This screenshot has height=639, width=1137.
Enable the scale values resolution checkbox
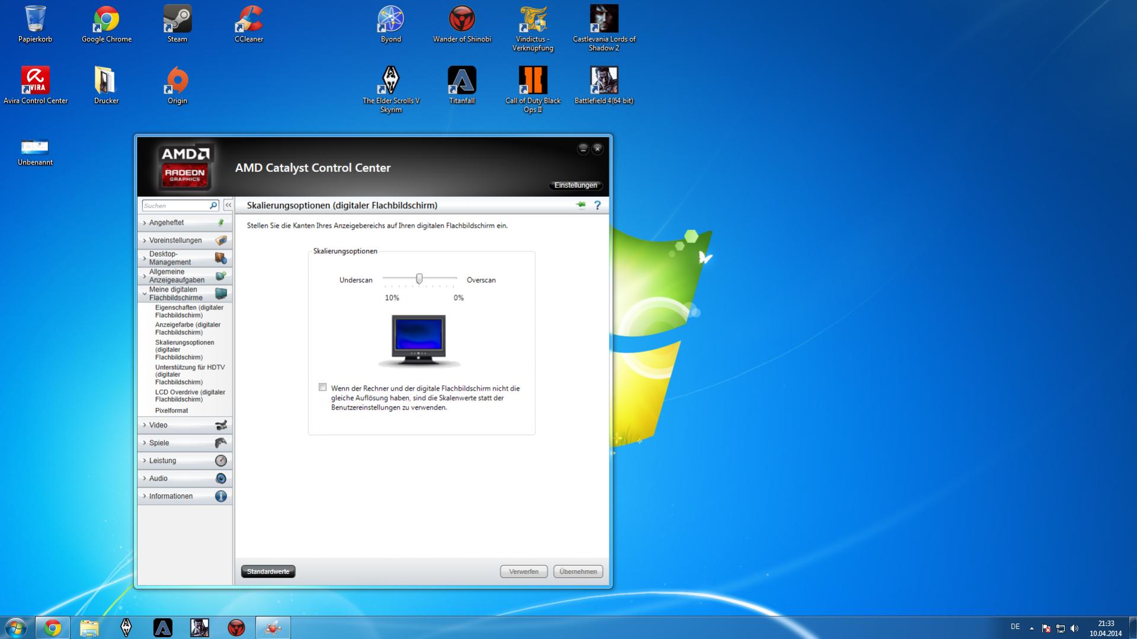click(322, 387)
